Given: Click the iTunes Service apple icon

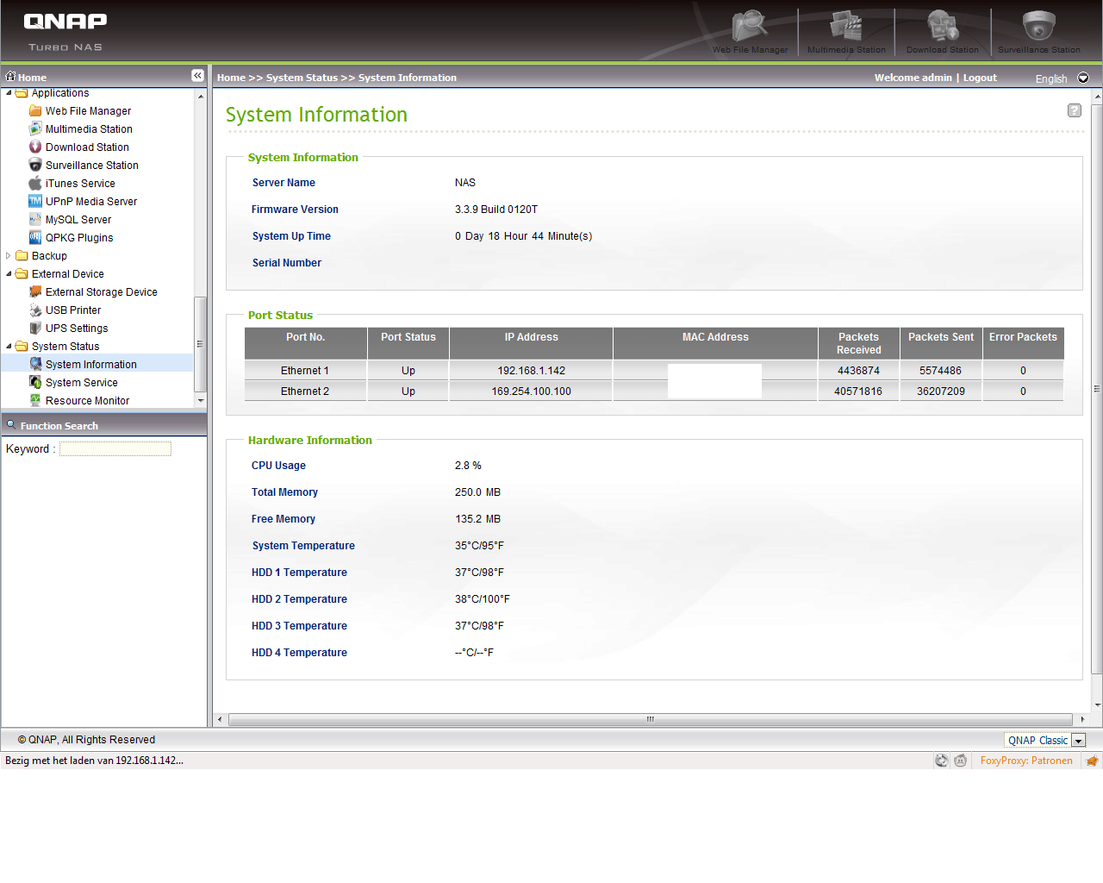Looking at the screenshot, I should coord(35,183).
